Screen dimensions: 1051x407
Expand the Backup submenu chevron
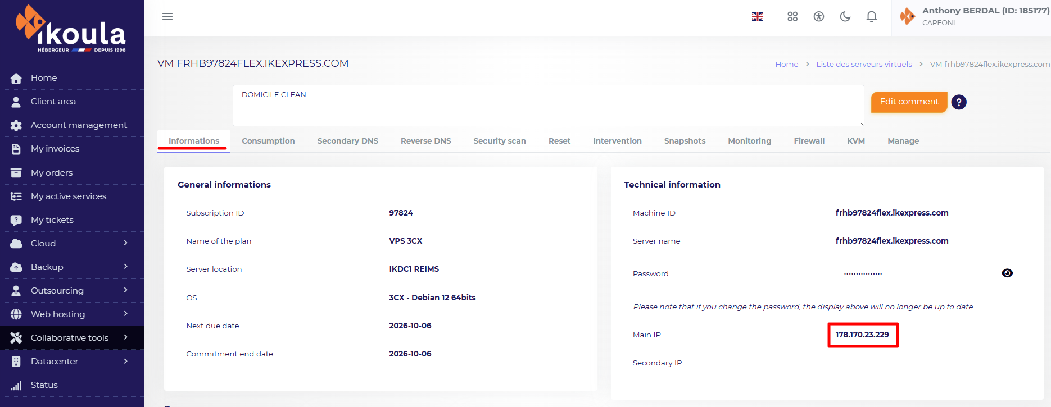(126, 267)
